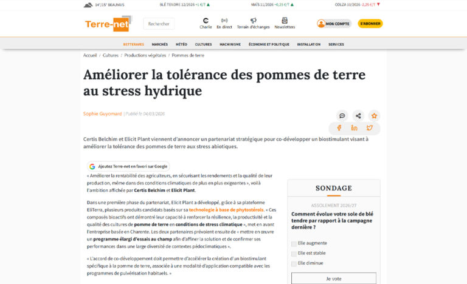Click the Mon Compte user avatar icon

(321, 24)
